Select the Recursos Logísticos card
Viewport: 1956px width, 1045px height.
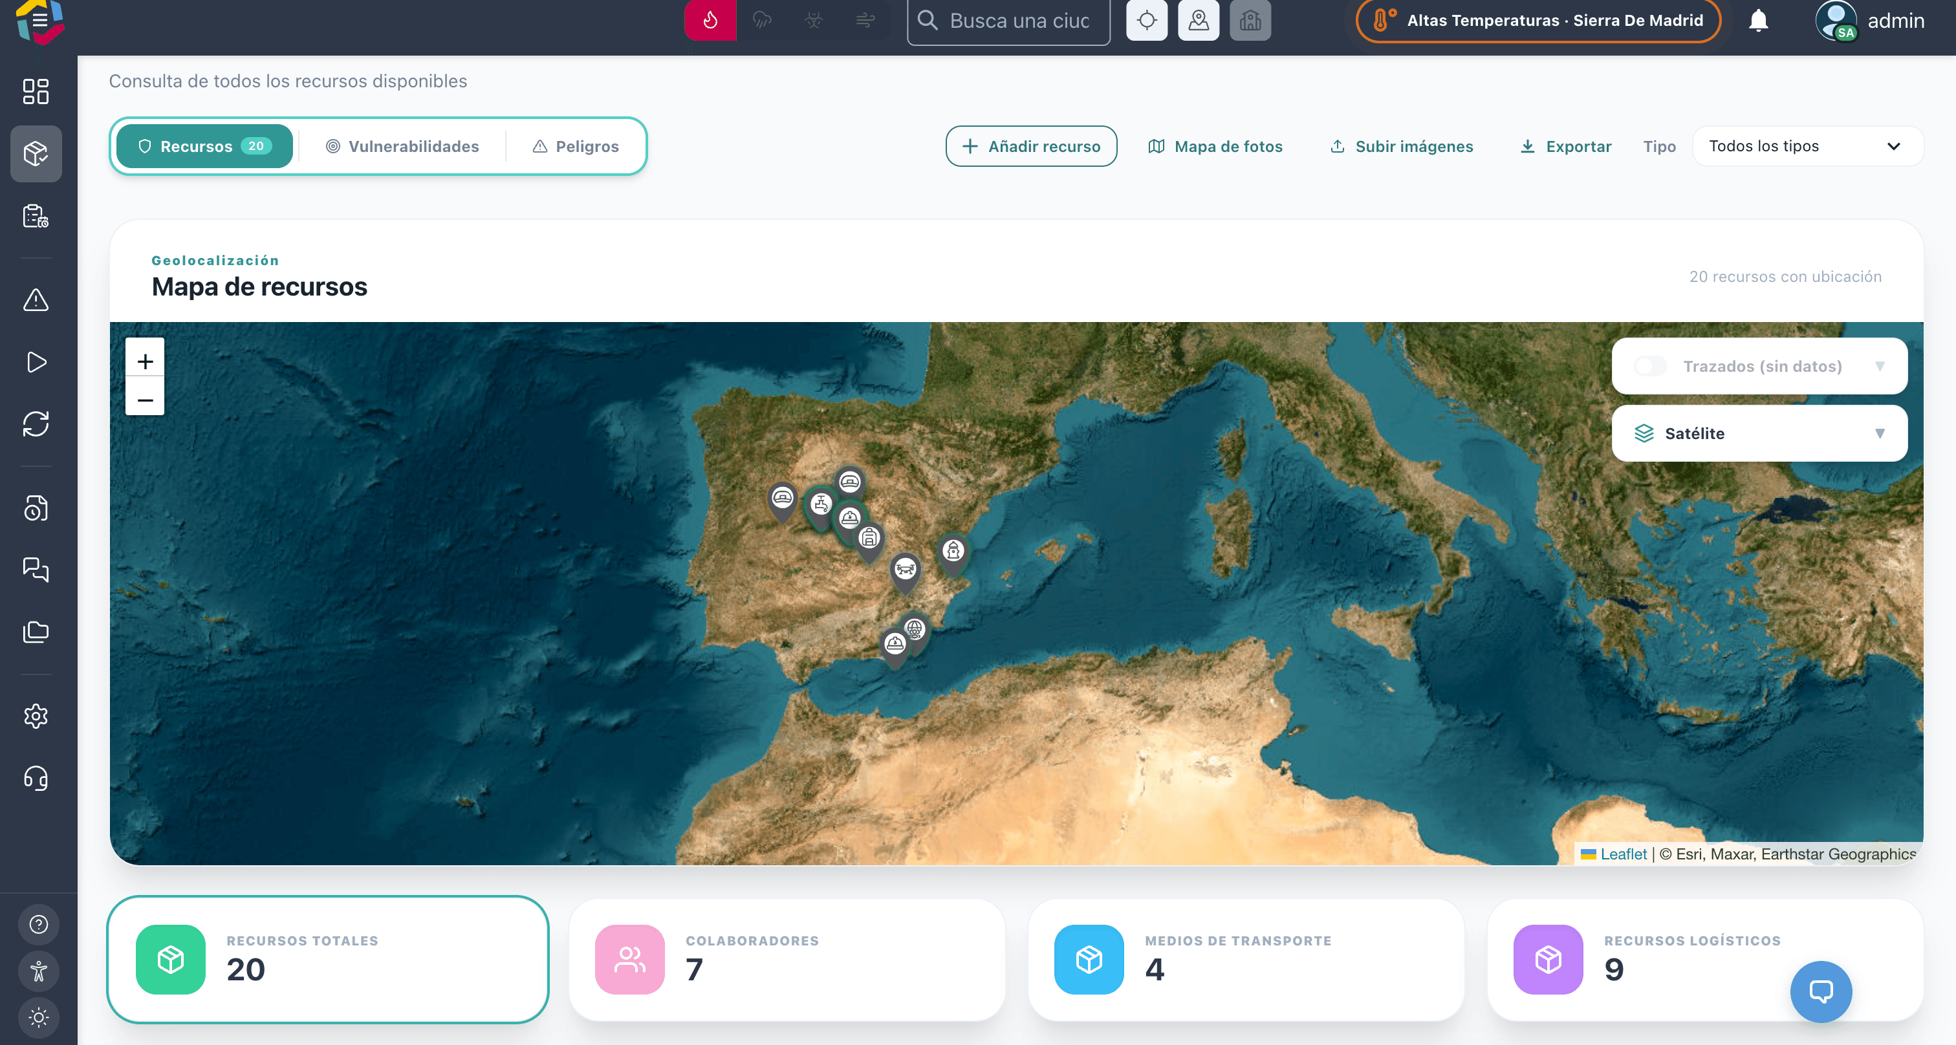1706,959
